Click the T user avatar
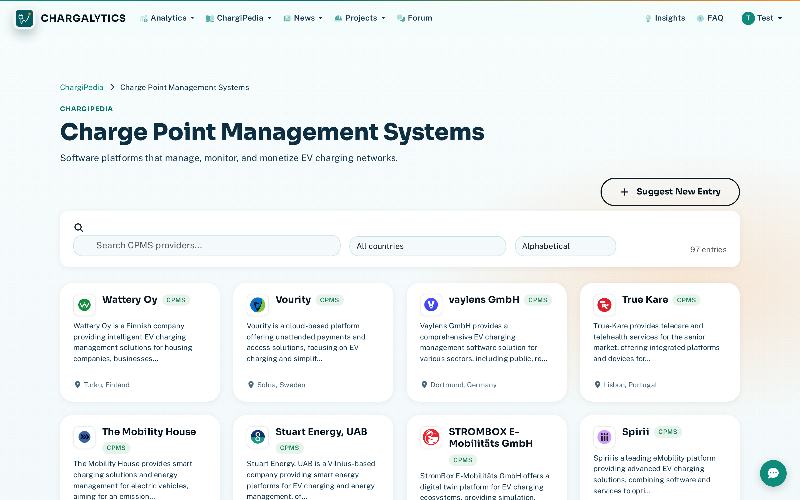 748,18
